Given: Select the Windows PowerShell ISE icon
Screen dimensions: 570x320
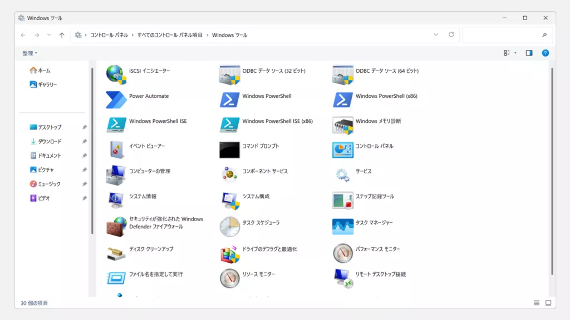Looking at the screenshot, I should pos(116,124).
